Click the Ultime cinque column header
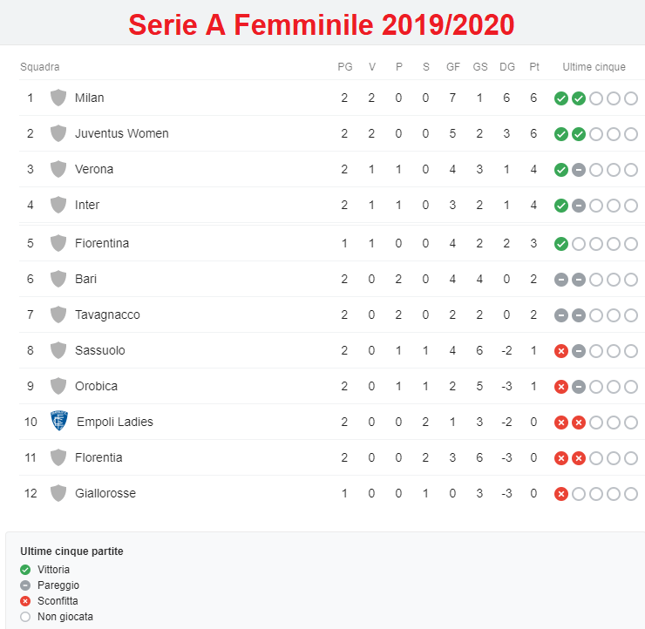Image resolution: width=645 pixels, height=629 pixels. click(x=594, y=67)
